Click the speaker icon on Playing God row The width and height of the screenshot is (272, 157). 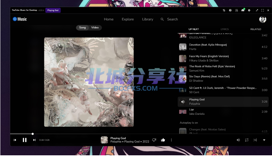pyautogui.click(x=183, y=102)
